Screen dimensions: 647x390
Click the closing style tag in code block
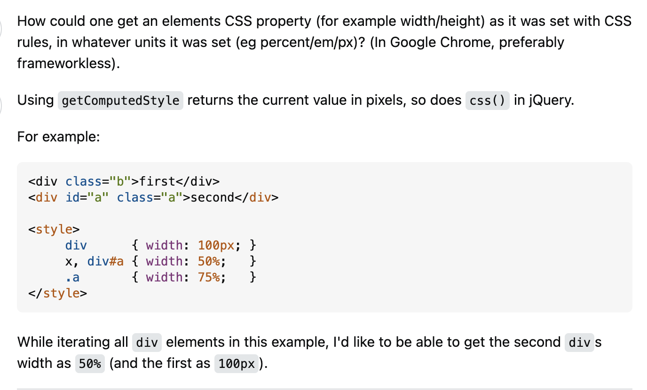coord(57,293)
